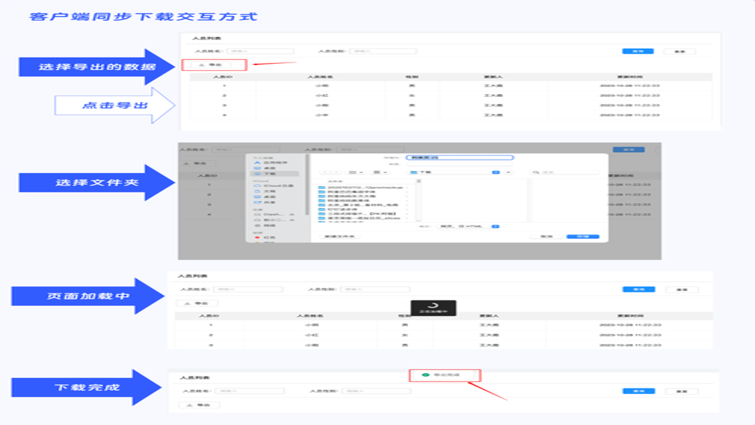Image resolution: width=755 pixels, height=425 pixels.
Task: Click the magnifier icon in the save dialog search
Action: [x=536, y=172]
